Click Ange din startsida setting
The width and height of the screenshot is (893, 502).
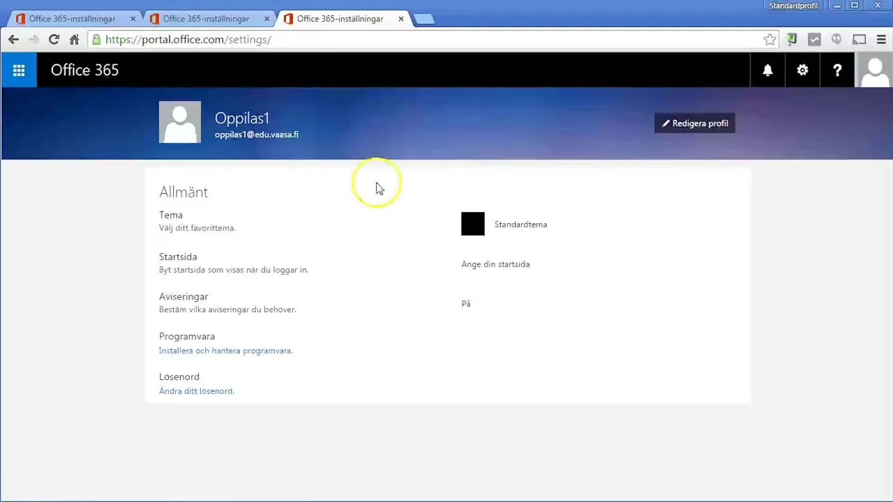coord(495,264)
